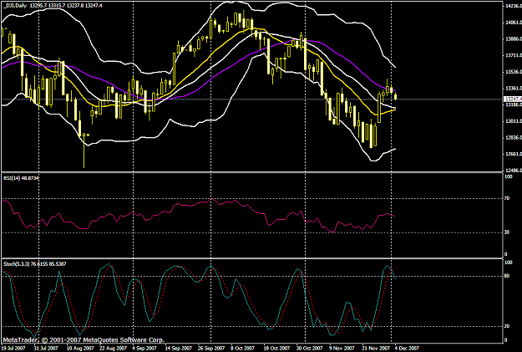Click the 22 Aug 2007 date label
Viewport: 522px width, 352px height.
tap(114, 349)
